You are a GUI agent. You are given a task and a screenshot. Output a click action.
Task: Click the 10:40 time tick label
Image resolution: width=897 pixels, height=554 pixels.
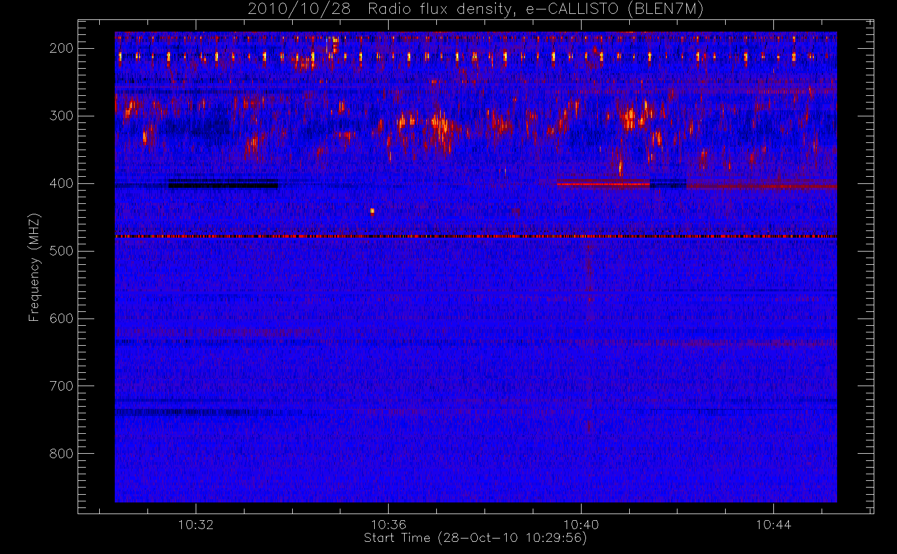coord(581,524)
